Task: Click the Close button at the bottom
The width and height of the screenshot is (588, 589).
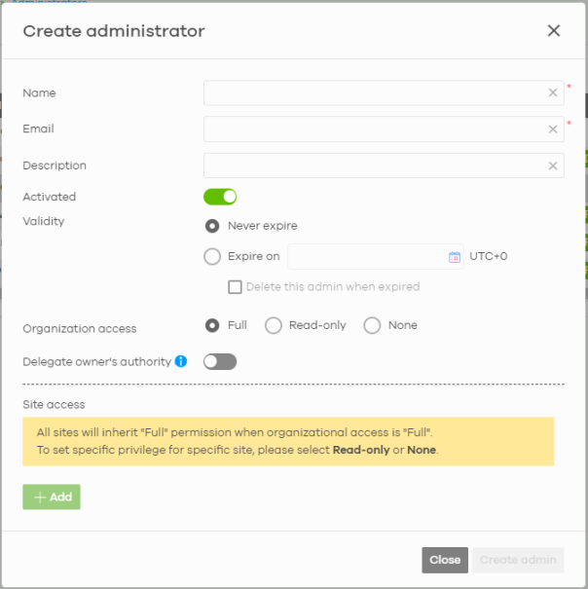Action: [445, 560]
